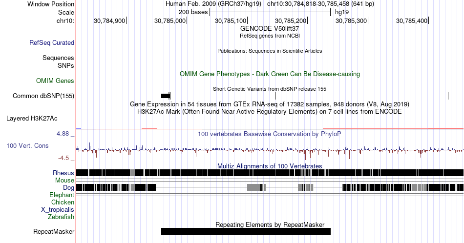The height and width of the screenshot is (243, 464).
Task: Select the Rhesus alignment row label
Action: pos(63,173)
